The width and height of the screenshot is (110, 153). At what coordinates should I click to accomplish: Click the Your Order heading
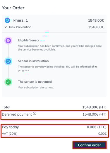click(x=13, y=8)
